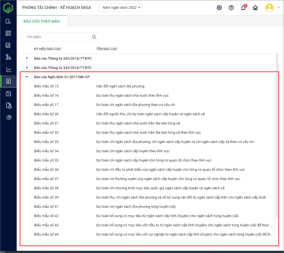Click the document with clock sidebar icon
This screenshot has height=253, width=284.
[x=8, y=105]
